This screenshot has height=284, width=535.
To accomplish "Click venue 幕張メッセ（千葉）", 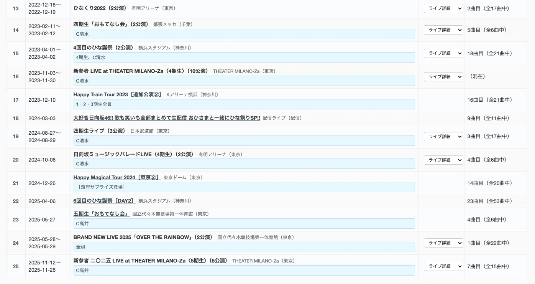I will pos(174,24).
